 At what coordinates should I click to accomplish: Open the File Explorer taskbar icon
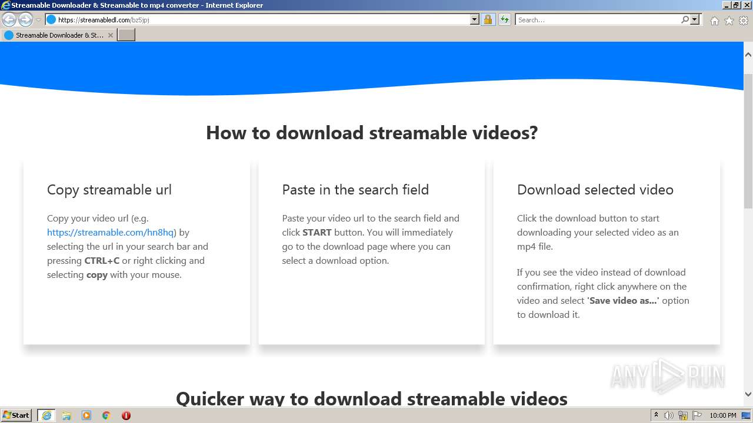coord(66,415)
